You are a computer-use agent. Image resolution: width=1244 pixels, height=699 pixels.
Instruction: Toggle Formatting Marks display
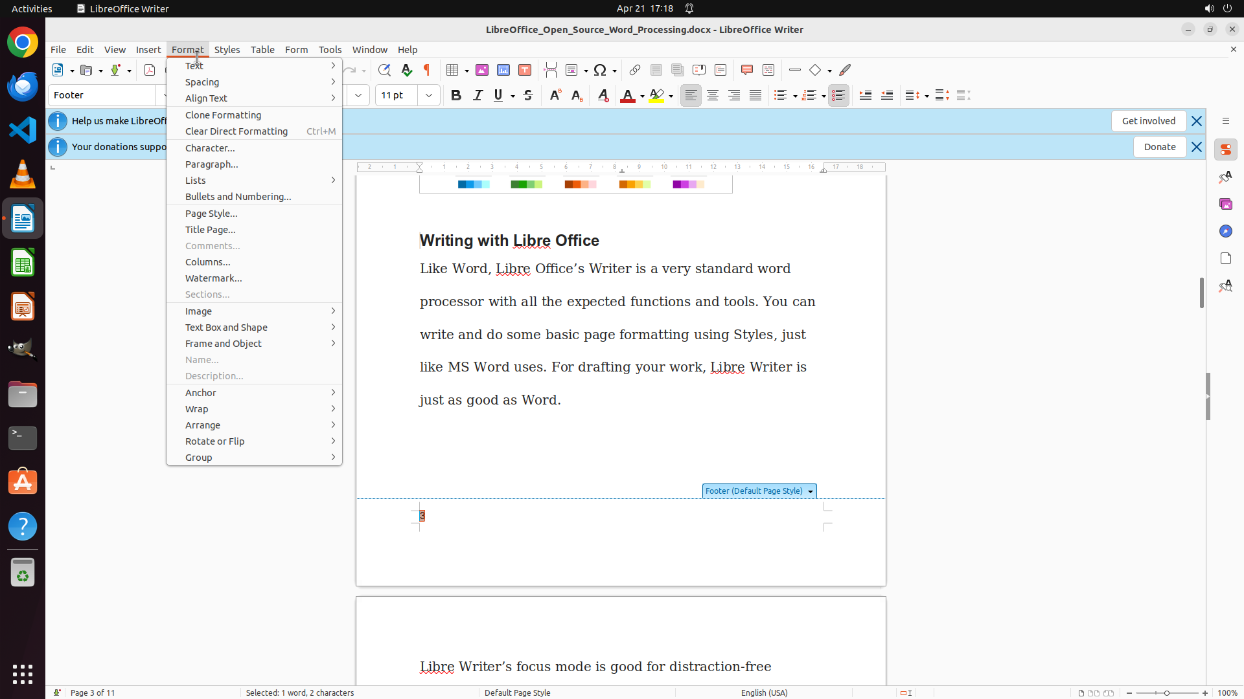tap(427, 70)
